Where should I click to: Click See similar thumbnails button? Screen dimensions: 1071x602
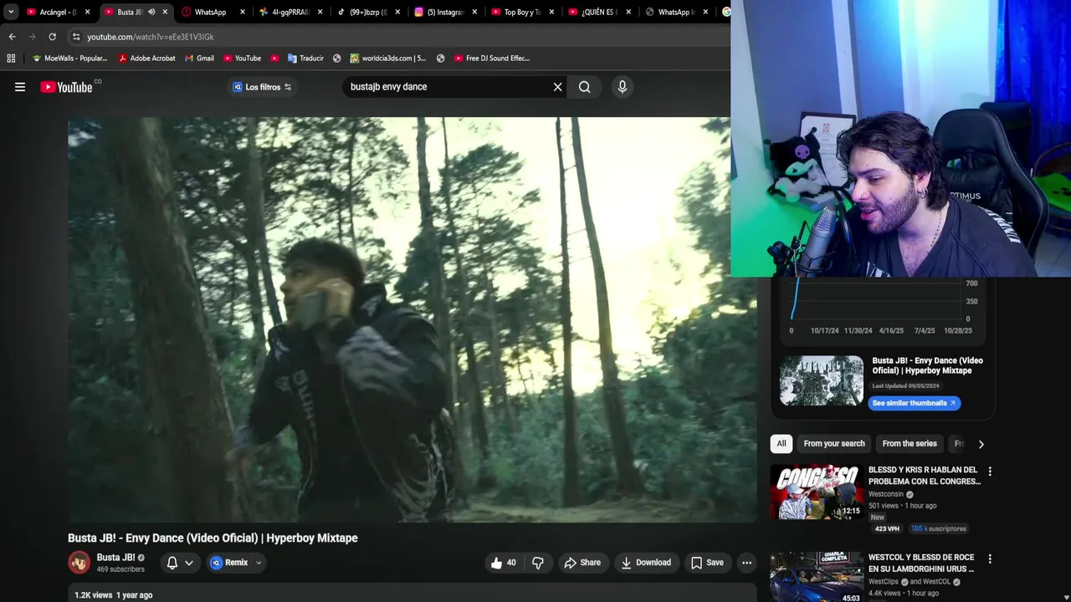(914, 403)
